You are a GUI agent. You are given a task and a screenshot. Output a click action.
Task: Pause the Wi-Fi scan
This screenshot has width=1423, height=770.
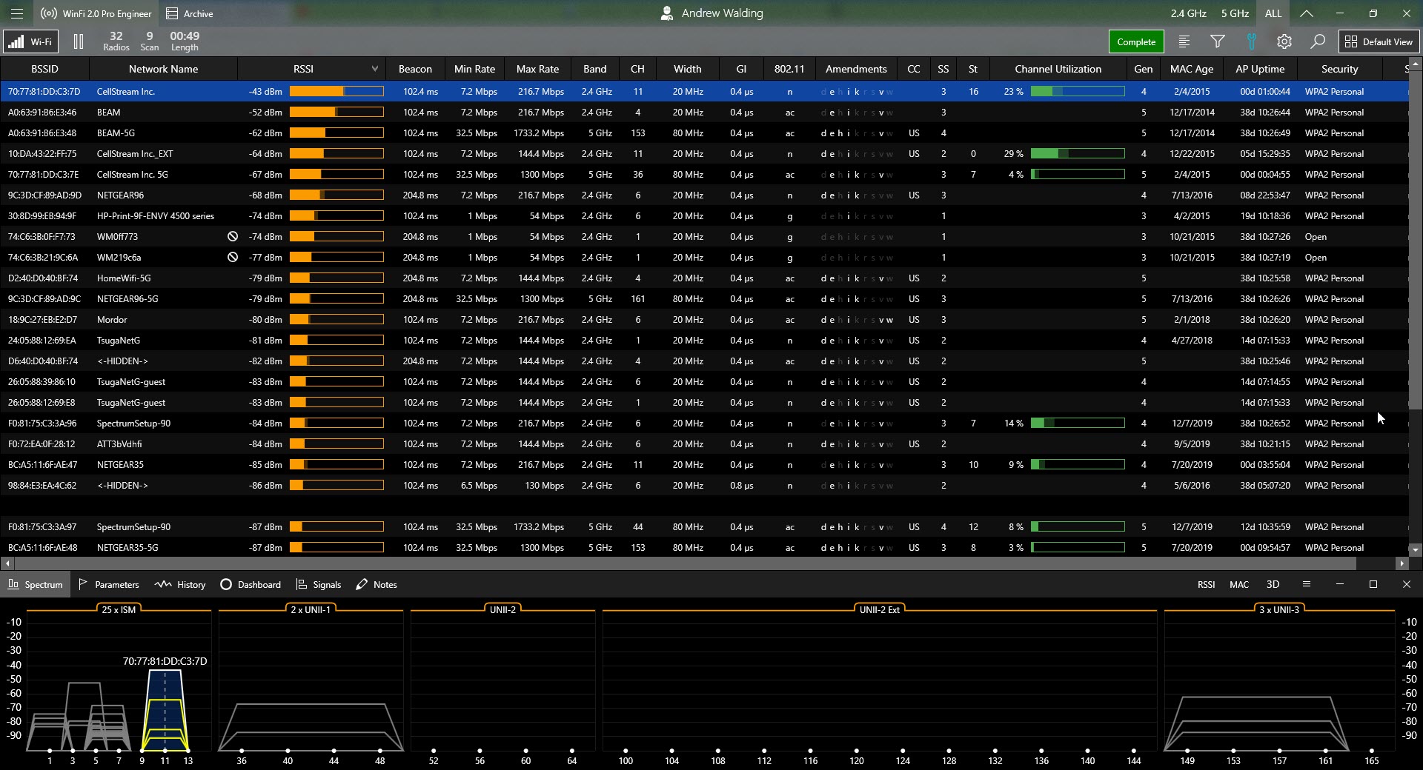click(79, 41)
